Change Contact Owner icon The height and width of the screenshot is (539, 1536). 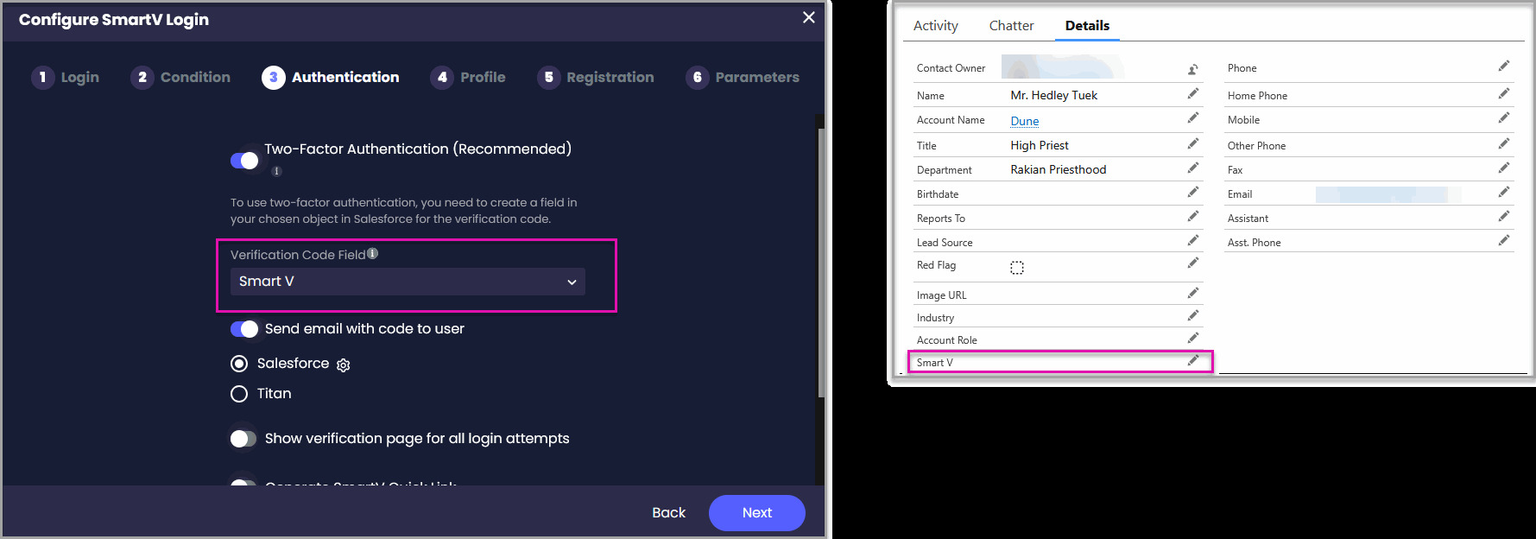1193,69
